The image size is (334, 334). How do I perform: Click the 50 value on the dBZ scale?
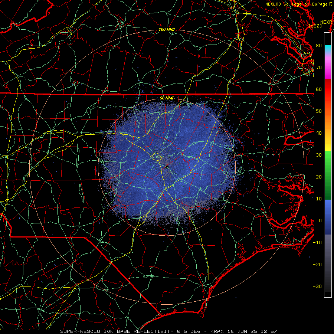319,111
